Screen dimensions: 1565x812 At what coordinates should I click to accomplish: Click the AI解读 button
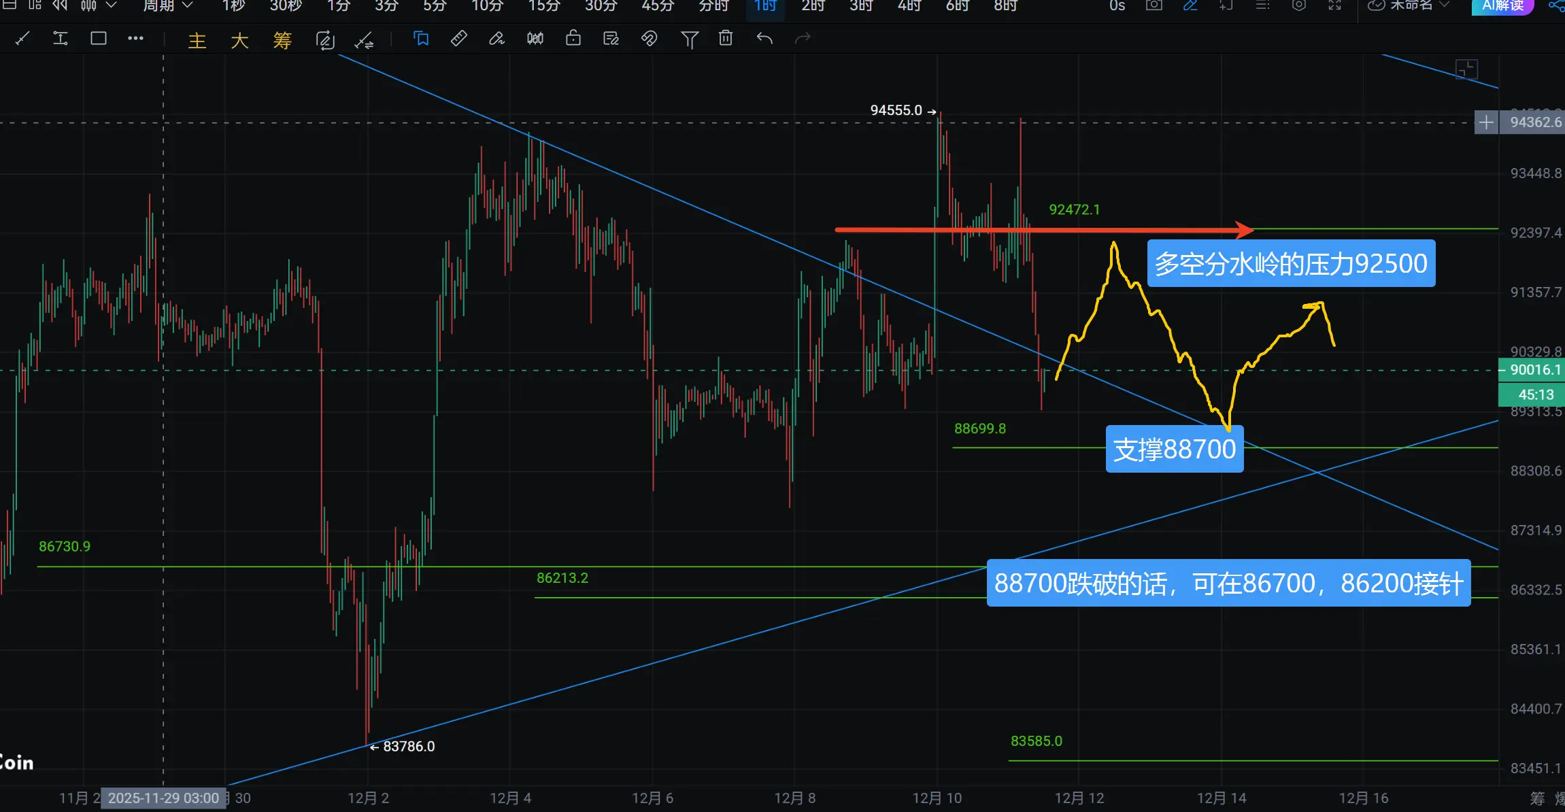click(1502, 5)
